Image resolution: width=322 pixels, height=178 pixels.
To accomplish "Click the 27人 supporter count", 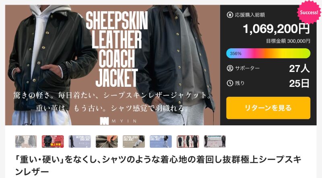I will (x=299, y=68).
